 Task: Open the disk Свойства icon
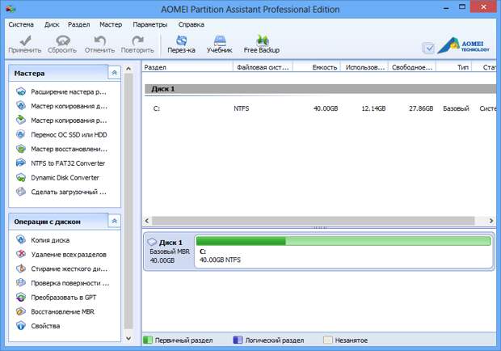coord(21,326)
